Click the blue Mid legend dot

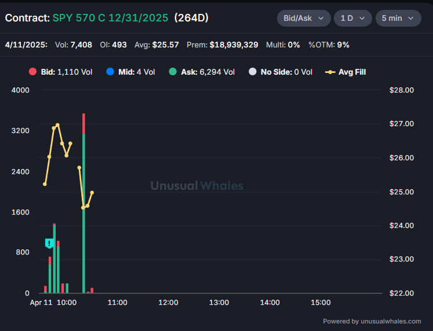point(110,72)
